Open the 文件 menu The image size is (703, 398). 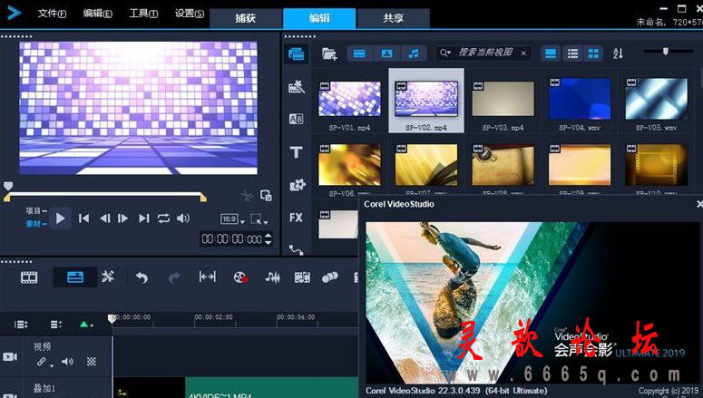(52, 14)
